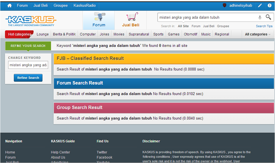275x163 pixels.
Task: Click the Refine Your Search header
Action: pos(28,46)
